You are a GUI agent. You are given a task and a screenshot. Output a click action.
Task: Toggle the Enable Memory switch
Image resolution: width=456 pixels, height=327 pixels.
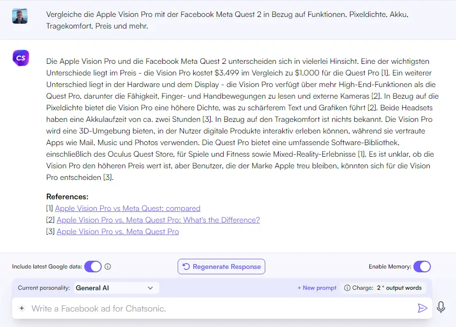click(x=422, y=267)
